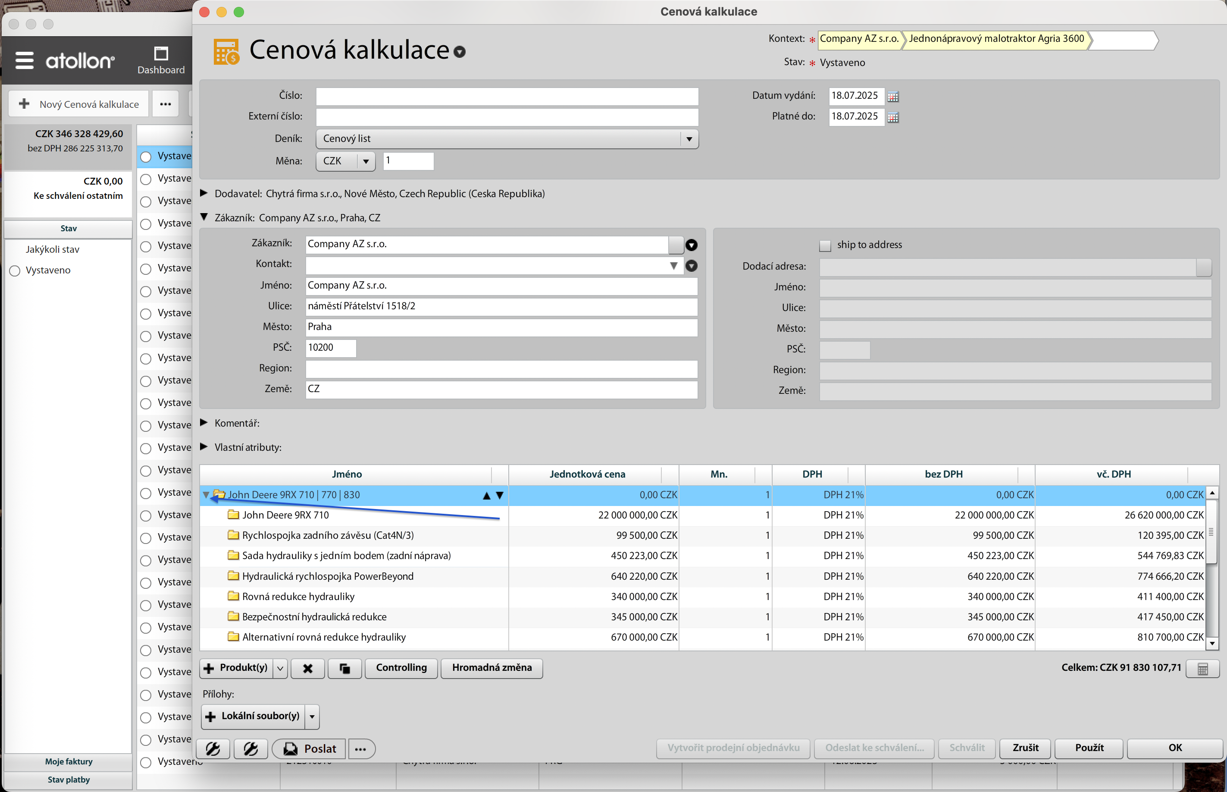Click Použít to apply changes
Screen dimensions: 1227x792
(x=1089, y=748)
